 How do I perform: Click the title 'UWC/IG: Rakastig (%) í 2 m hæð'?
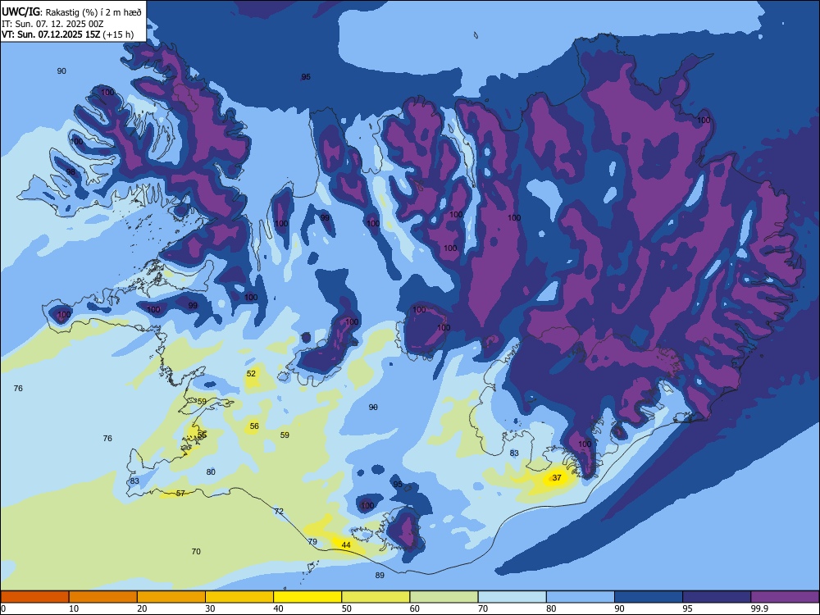[71, 12]
